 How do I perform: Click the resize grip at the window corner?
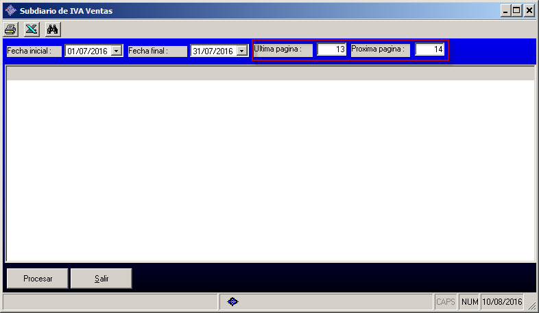tap(531, 306)
